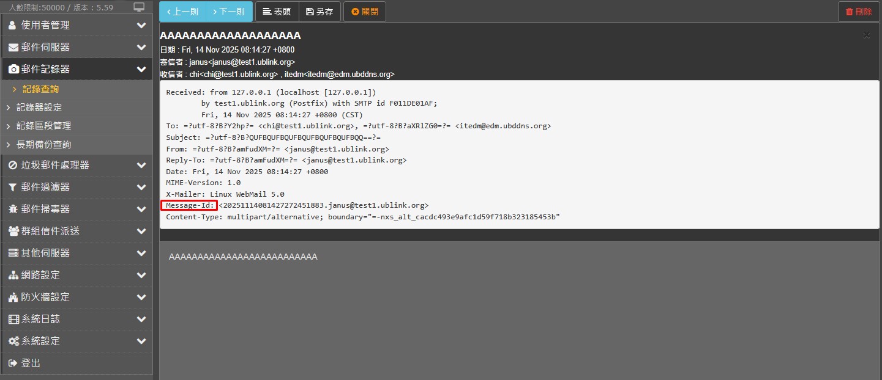The height and width of the screenshot is (380, 882).
Task: Go to previous message with 上一則
Action: click(x=182, y=12)
